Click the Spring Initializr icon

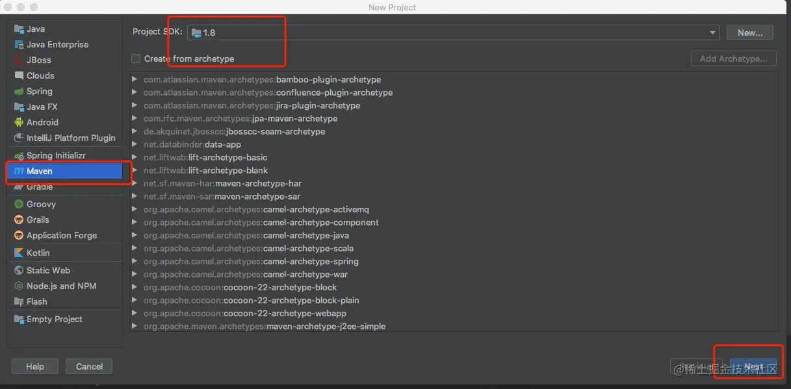click(19, 156)
